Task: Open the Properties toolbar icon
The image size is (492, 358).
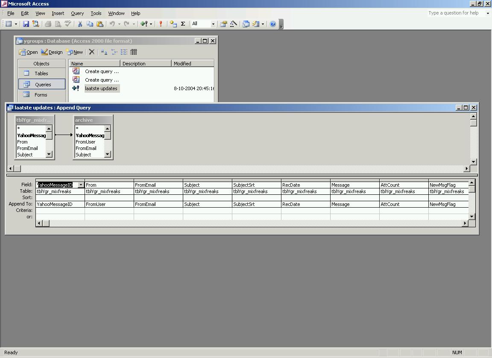Action: click(x=223, y=24)
